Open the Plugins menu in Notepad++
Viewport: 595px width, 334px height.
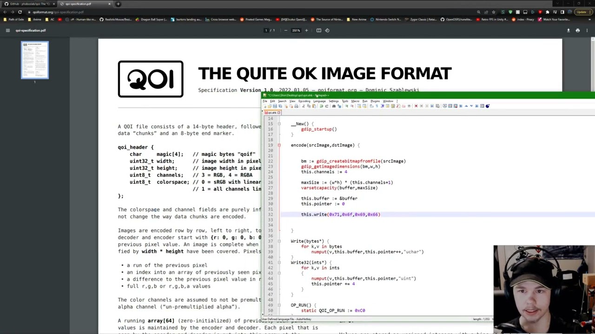click(x=375, y=101)
